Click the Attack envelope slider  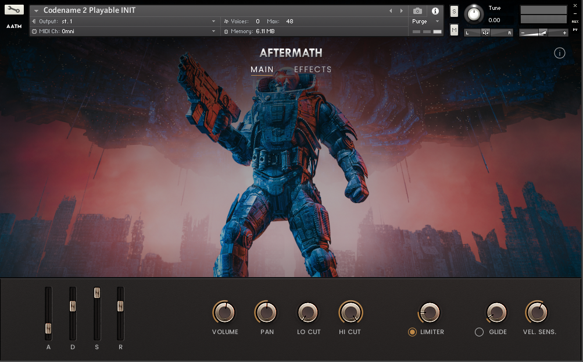tap(49, 328)
